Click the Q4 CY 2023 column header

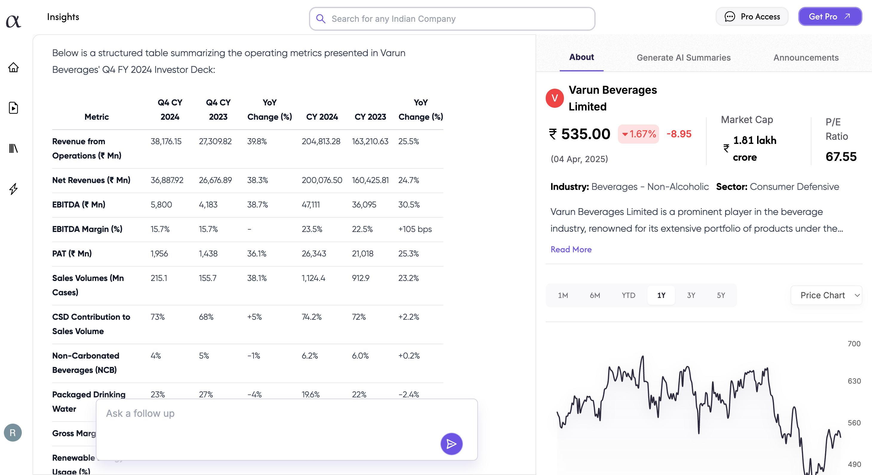(x=218, y=109)
